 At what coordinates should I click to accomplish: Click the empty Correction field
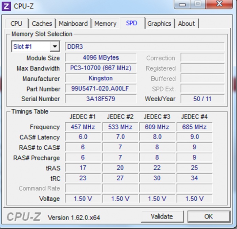(x=202, y=57)
